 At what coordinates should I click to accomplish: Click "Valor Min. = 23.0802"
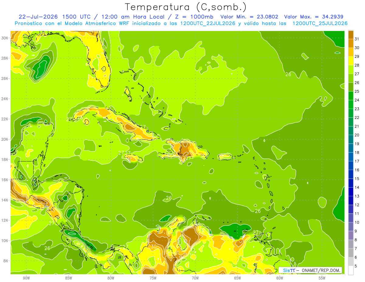tap(250, 17)
